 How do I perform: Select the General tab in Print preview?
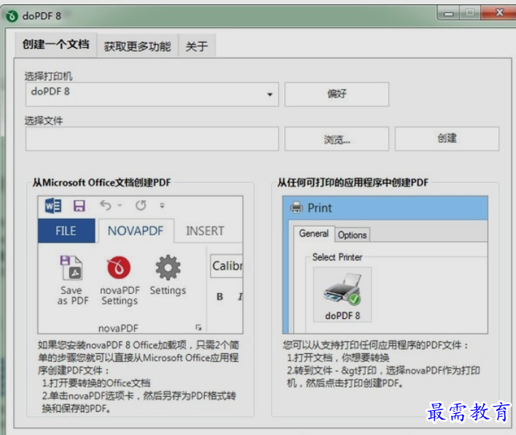313,234
